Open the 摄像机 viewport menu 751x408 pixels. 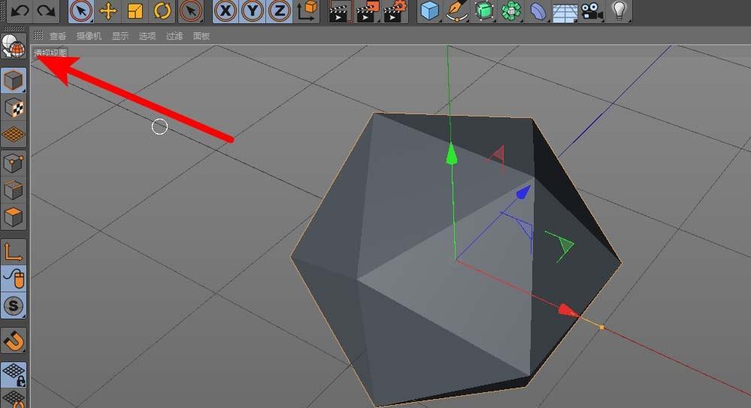pyautogui.click(x=89, y=36)
